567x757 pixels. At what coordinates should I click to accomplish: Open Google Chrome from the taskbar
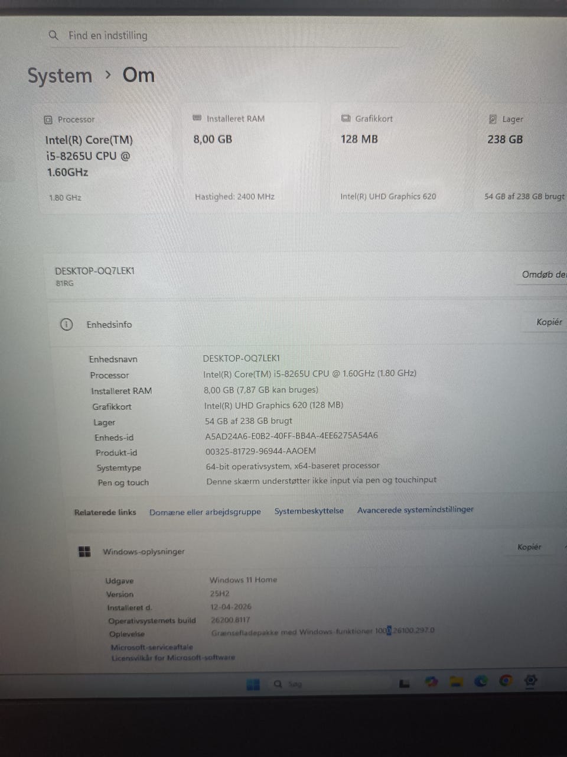click(506, 680)
